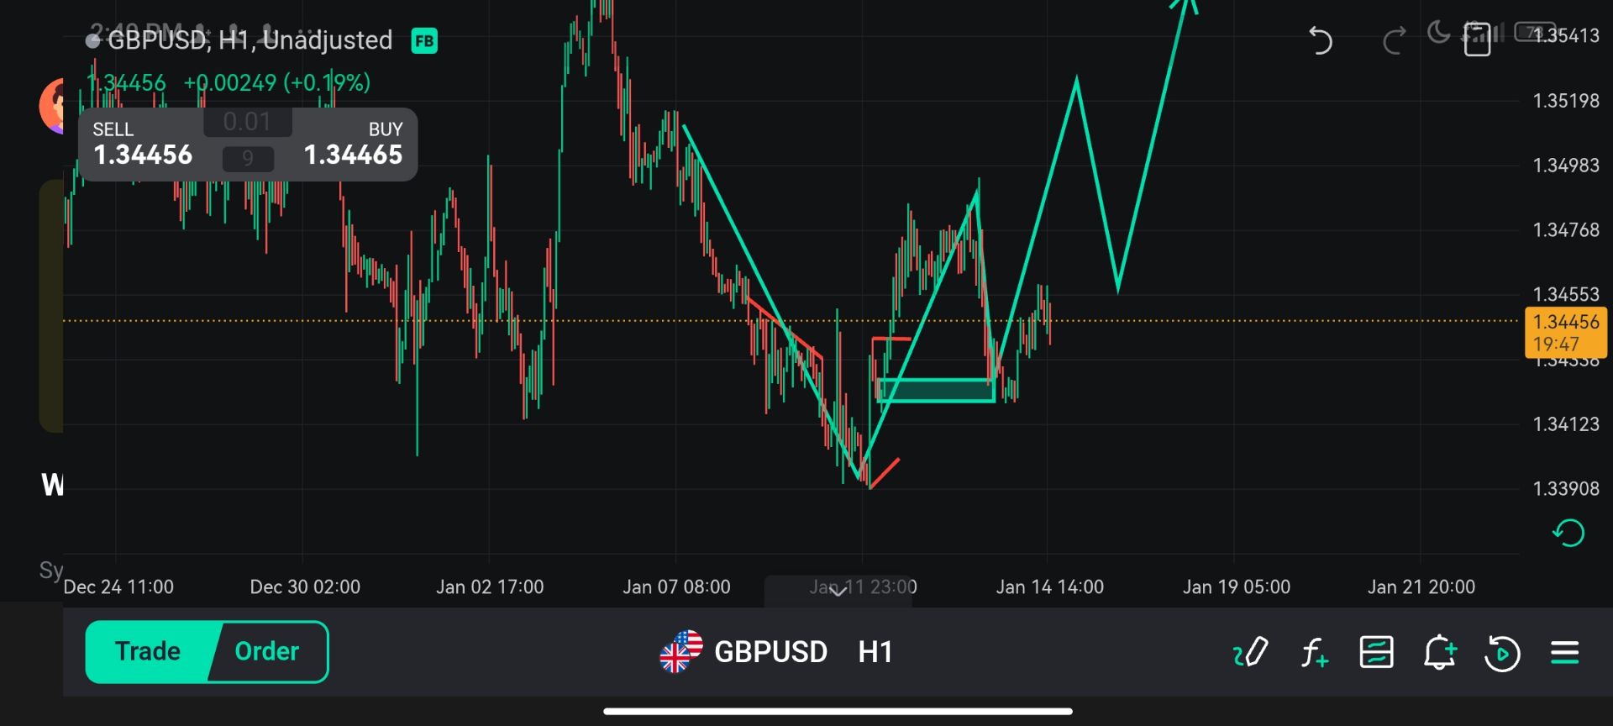Redo the last undone drawing action

coord(1395,40)
